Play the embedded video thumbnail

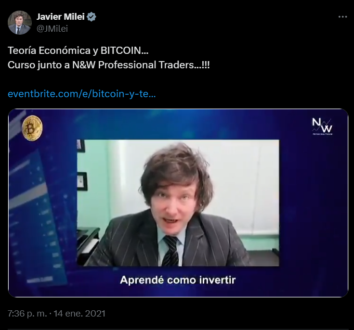178,203
